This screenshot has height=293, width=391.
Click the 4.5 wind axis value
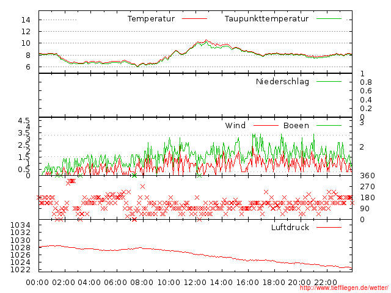point(24,121)
